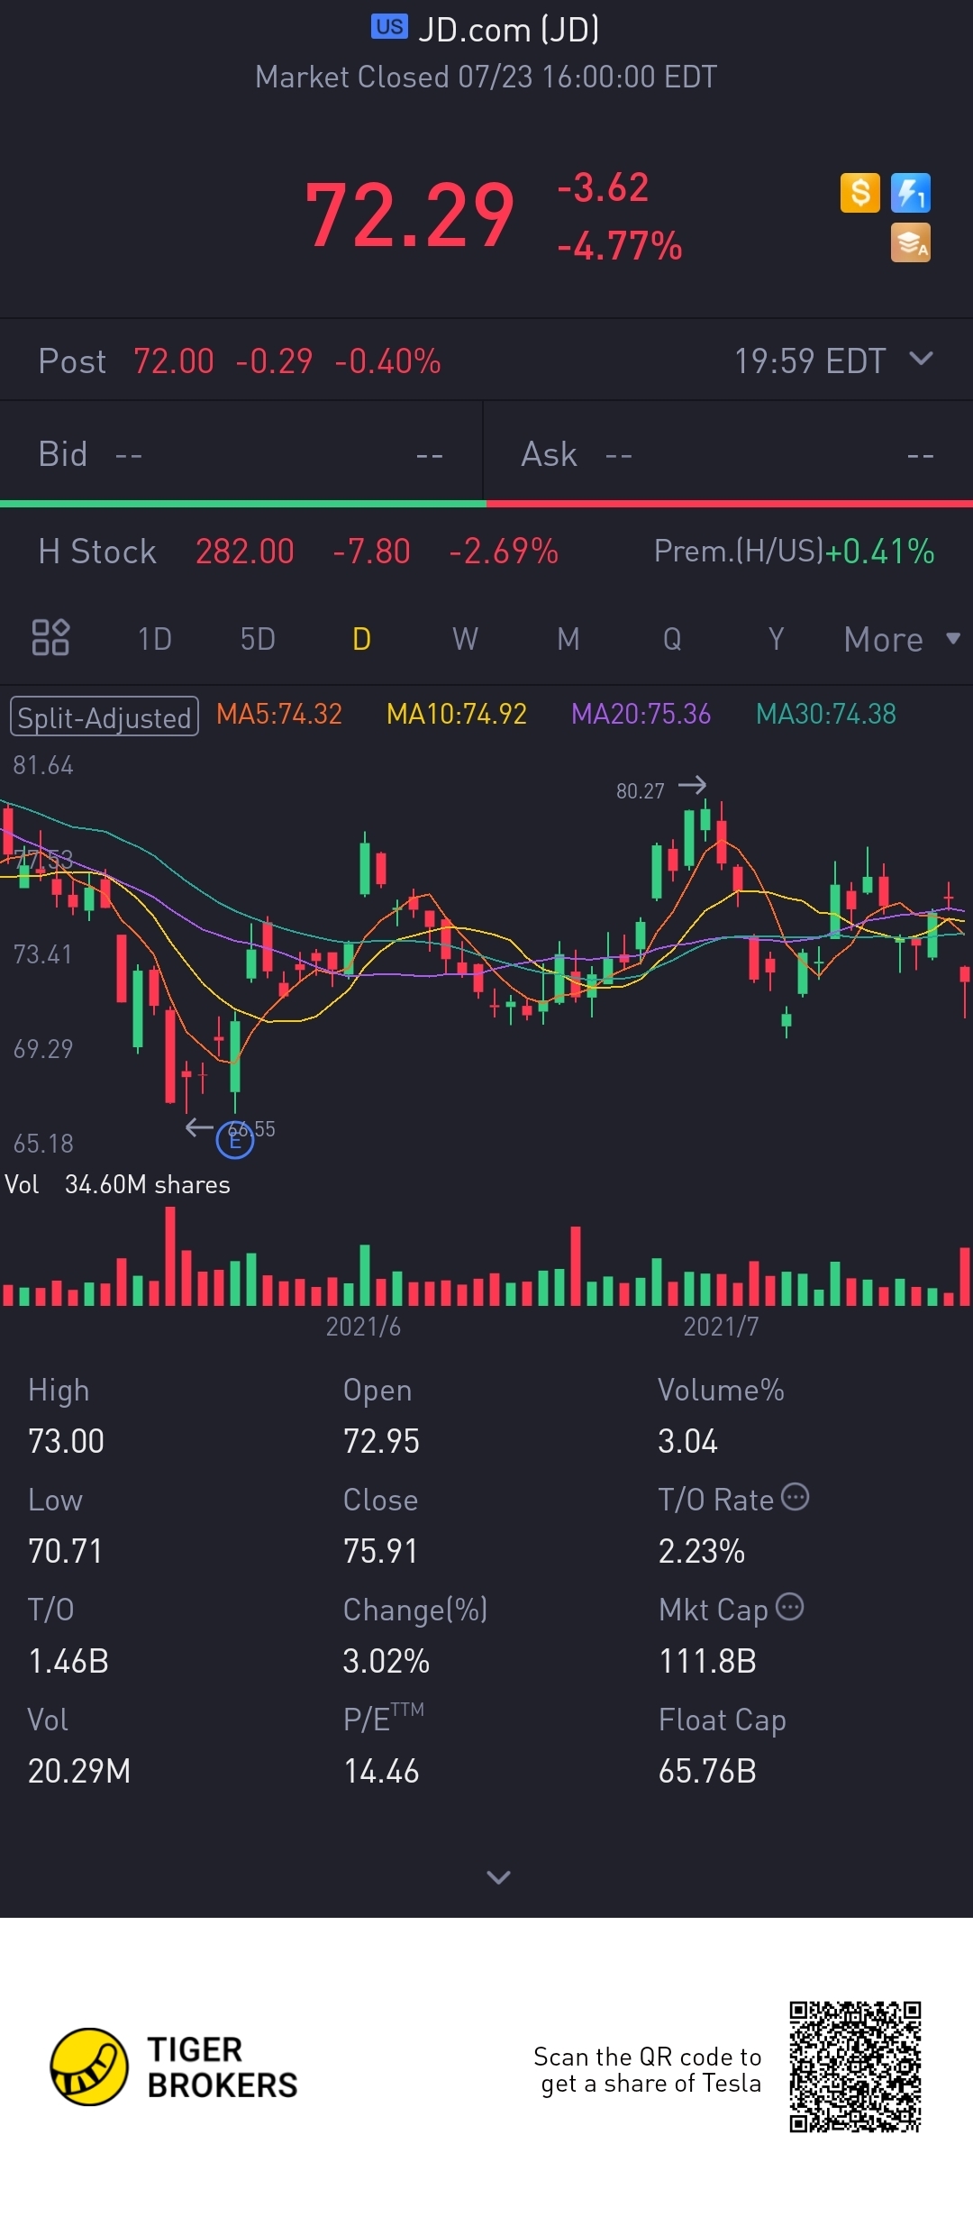
Task: Tap the Post price 72.00
Action: 174,361
